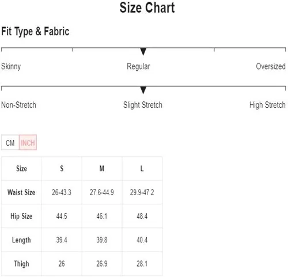Image resolution: width=288 pixels, height=277 pixels.
Task: Click the Regular fit label
Action: [138, 67]
